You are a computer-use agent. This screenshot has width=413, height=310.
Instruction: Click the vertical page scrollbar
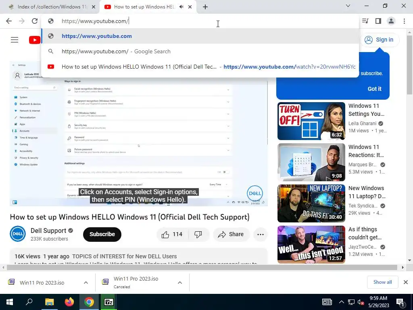tap(410, 64)
